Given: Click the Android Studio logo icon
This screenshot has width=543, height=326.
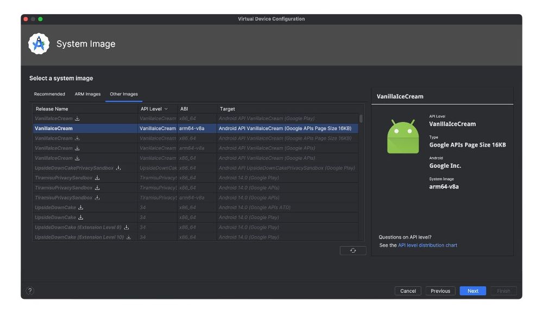Looking at the screenshot, I should coord(39,44).
